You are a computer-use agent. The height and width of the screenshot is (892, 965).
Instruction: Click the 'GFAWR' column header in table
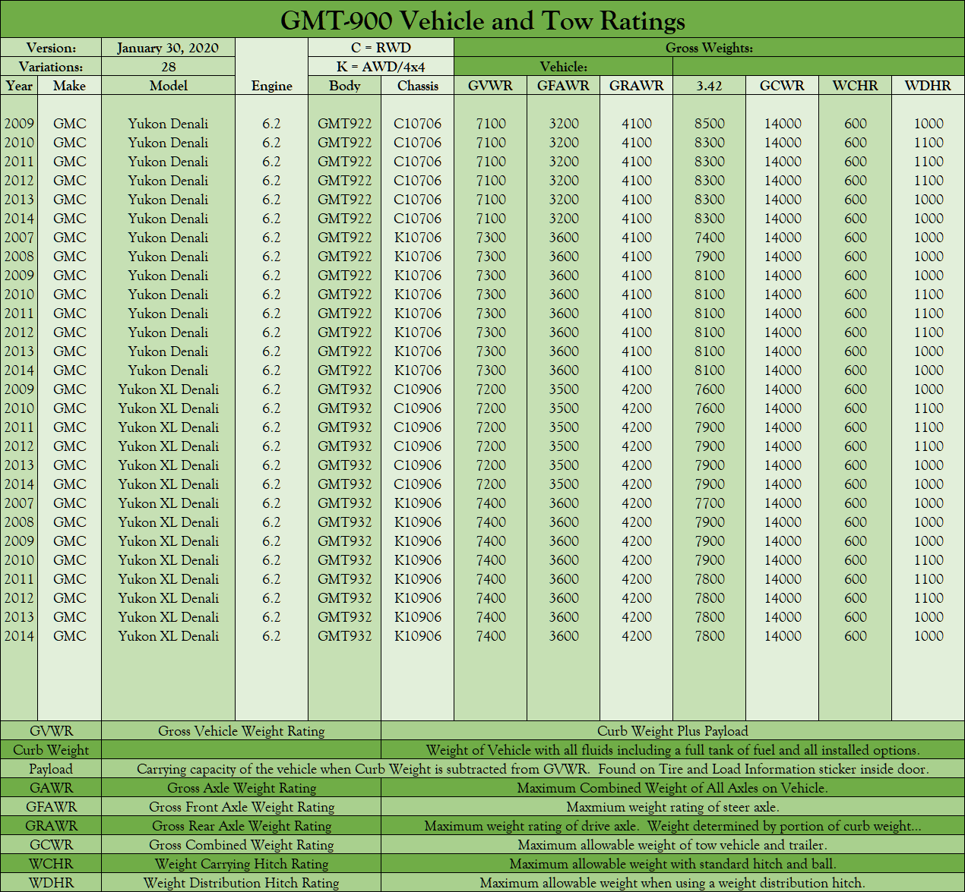(x=563, y=86)
